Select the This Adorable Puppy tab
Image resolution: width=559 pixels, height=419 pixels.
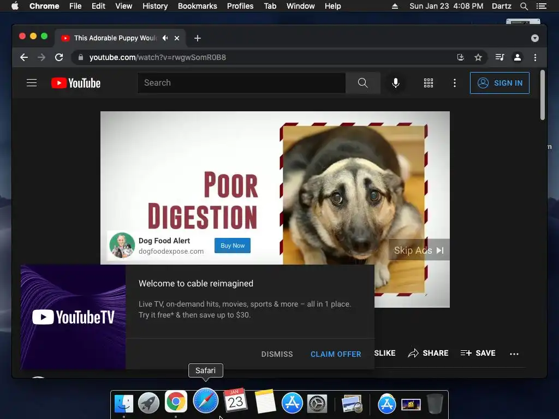click(120, 38)
